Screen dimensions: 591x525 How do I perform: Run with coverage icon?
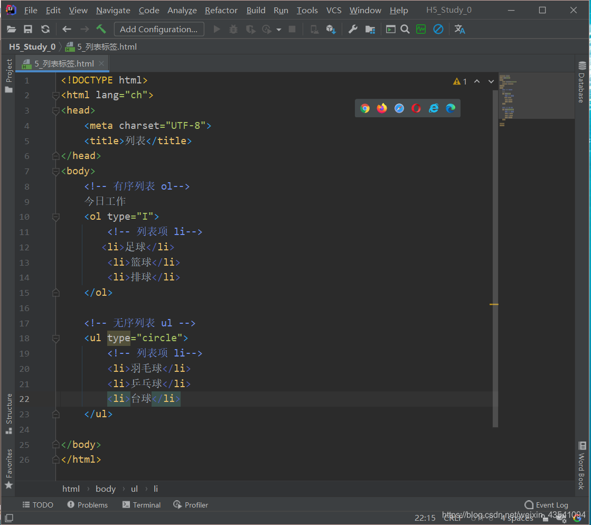point(250,29)
